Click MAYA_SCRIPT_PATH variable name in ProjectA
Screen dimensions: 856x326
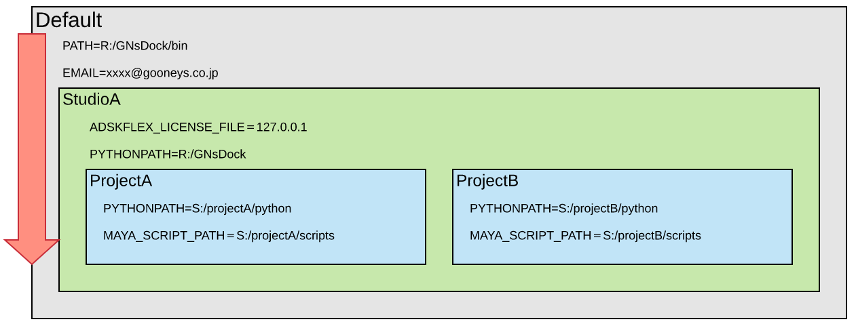point(163,236)
